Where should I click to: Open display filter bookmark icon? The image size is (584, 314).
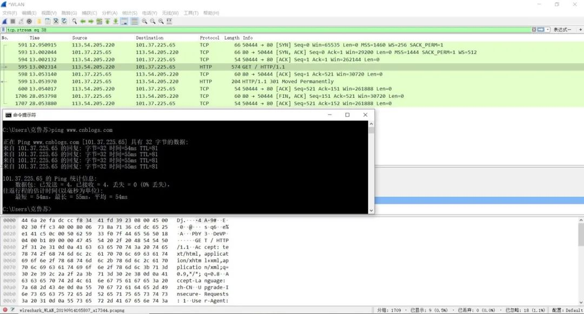coord(3,29)
